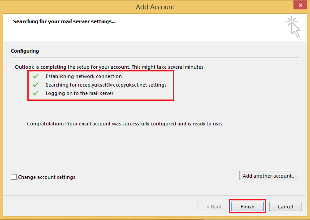Viewport: 310px width, 220px height.
Task: Click the Configuring section heading
Action: click(25, 51)
